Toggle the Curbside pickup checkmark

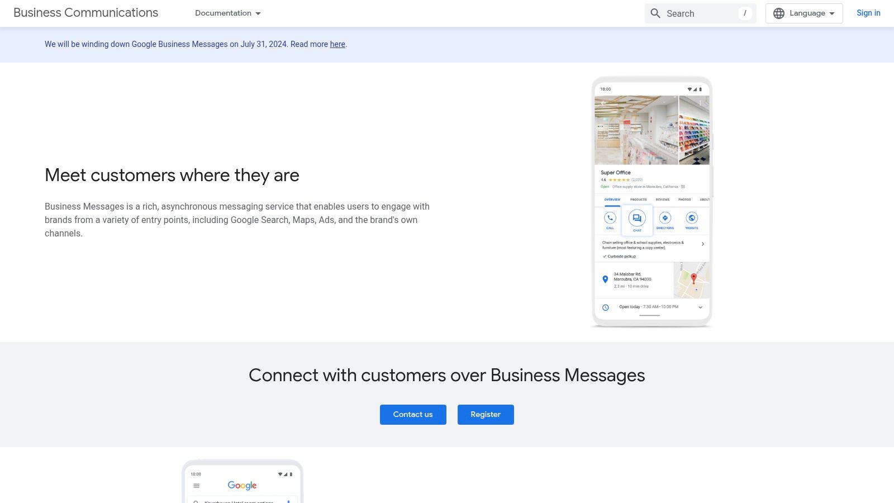605,255
